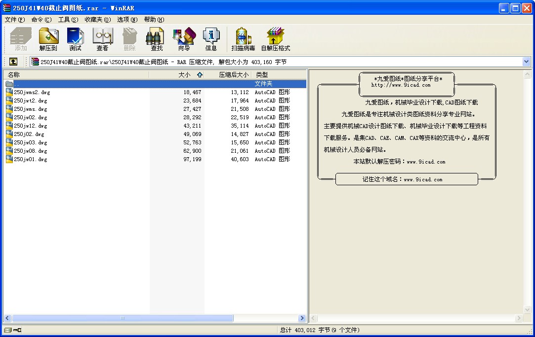This screenshot has height=337, width=535.
Task: Open the Favorites (收藏夹) menu
Action: click(97, 20)
